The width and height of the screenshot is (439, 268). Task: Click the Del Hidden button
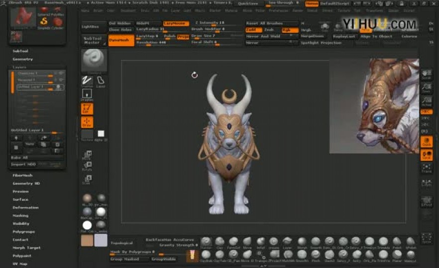121,23
